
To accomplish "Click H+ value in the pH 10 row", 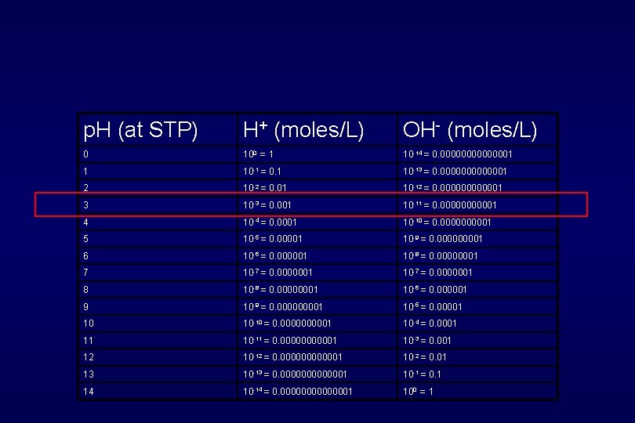I will point(287,324).
